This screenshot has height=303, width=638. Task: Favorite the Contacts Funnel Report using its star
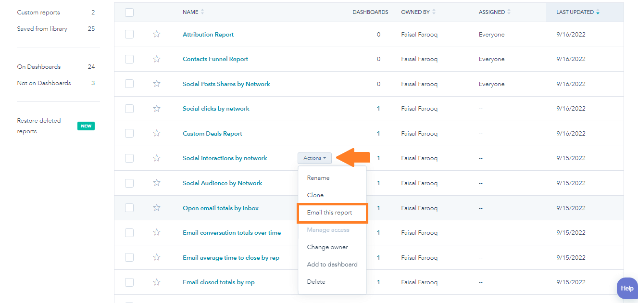pyautogui.click(x=156, y=59)
